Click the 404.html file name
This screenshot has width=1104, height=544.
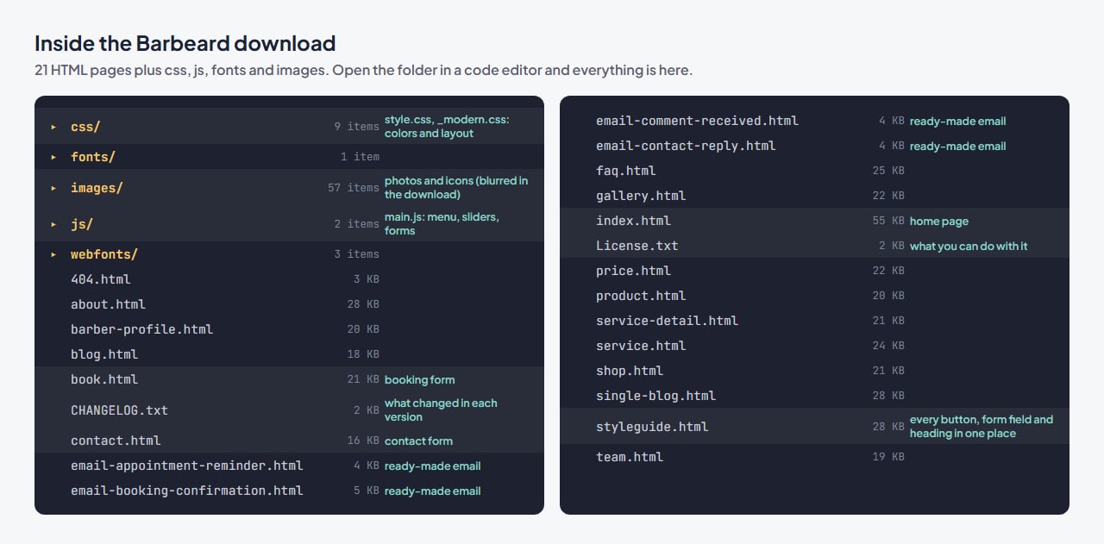pyautogui.click(x=101, y=279)
